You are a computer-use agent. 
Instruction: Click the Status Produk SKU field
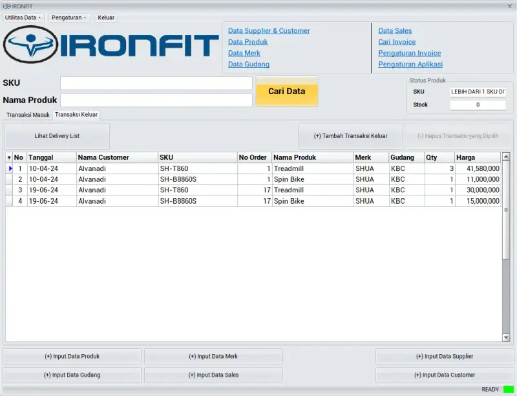click(478, 92)
